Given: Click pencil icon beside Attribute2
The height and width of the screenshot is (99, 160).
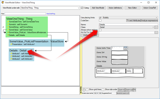Looking at the screenshot, I should tap(11, 56).
